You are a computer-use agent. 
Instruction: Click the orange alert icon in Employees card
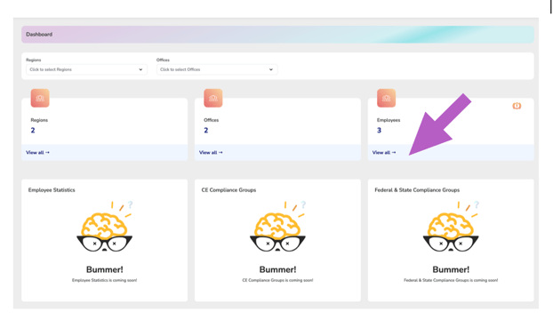[x=517, y=106]
